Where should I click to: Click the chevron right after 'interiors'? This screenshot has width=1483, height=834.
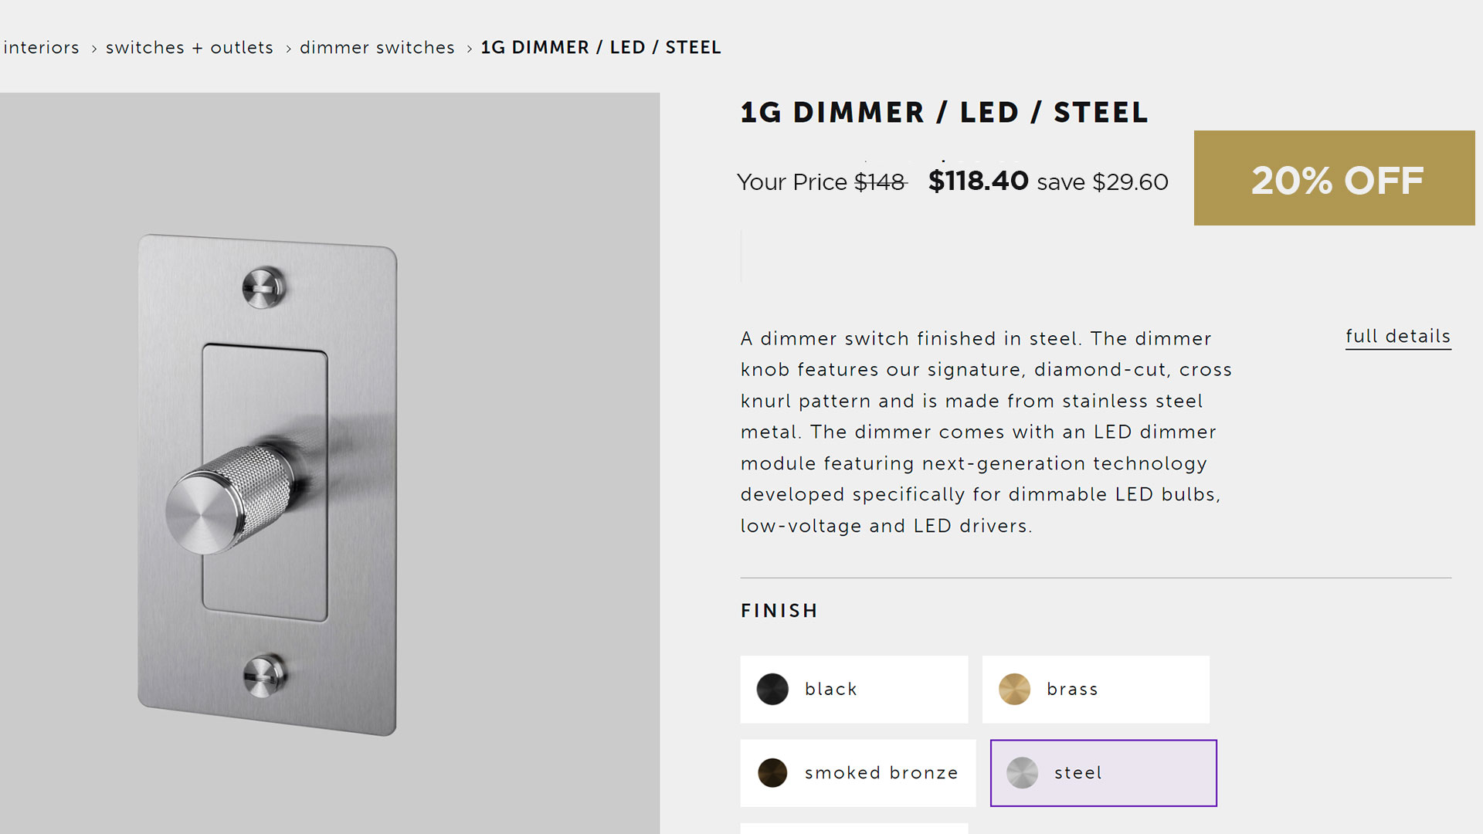(x=94, y=49)
